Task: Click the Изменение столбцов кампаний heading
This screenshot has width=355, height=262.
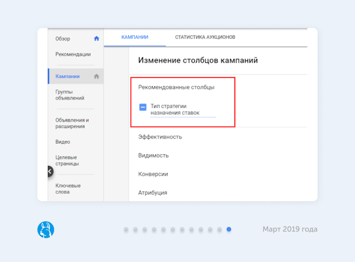Action: pos(198,60)
